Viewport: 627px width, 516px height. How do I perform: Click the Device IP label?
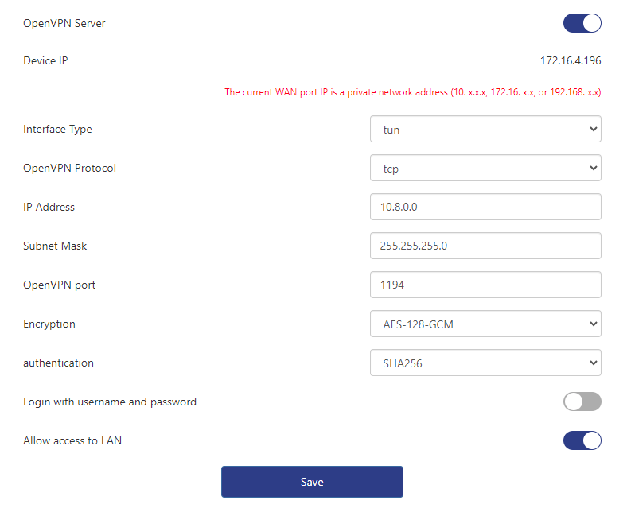45,60
